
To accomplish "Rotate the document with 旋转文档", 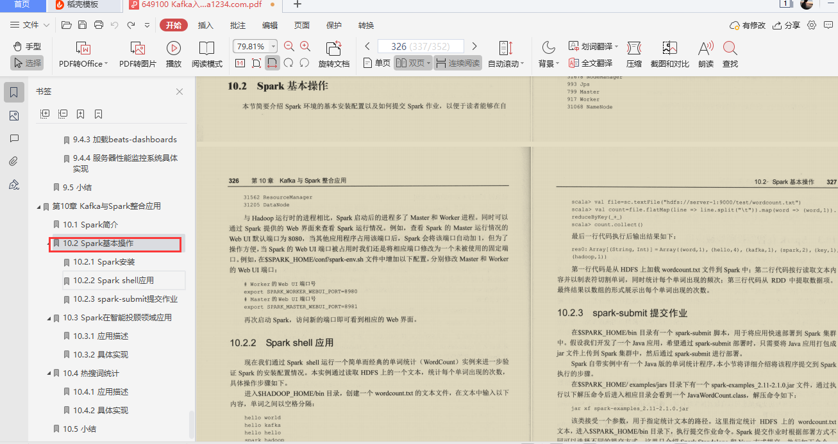I will tap(333, 54).
